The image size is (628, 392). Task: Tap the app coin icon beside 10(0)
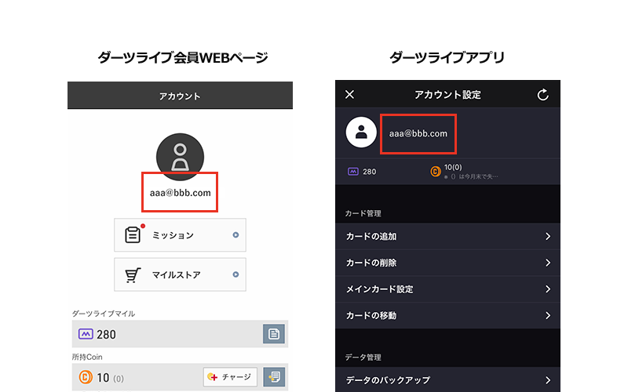click(436, 172)
